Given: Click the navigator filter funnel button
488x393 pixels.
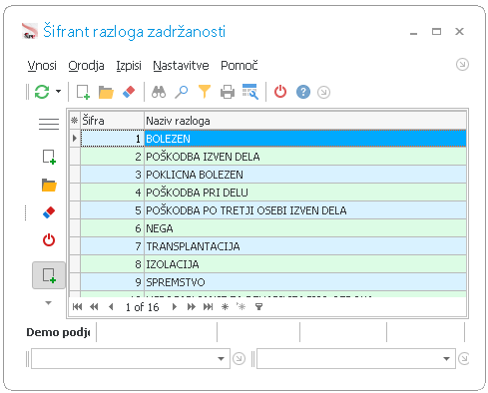Looking at the screenshot, I should [258, 306].
